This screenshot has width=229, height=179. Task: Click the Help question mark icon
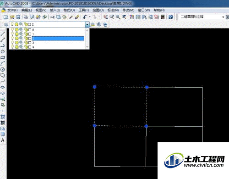coord(170,17)
